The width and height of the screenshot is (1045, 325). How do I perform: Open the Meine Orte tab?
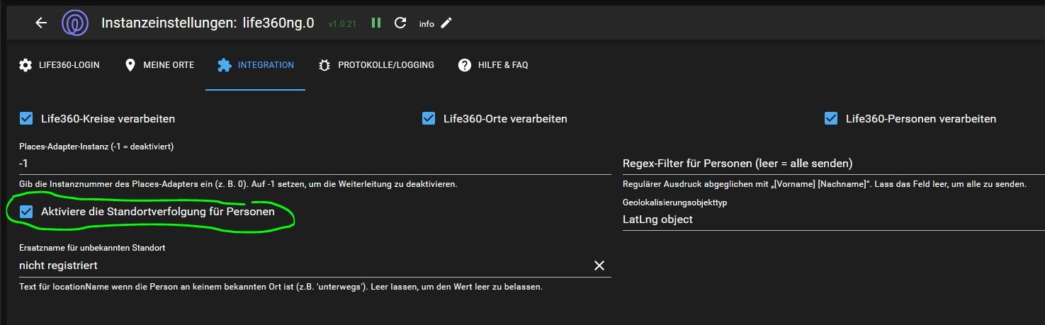[x=159, y=65]
